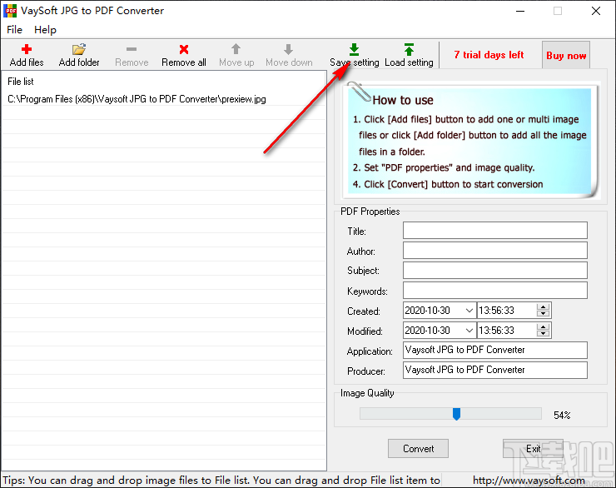Focus the Title input field
The width and height of the screenshot is (616, 488).
click(495, 230)
